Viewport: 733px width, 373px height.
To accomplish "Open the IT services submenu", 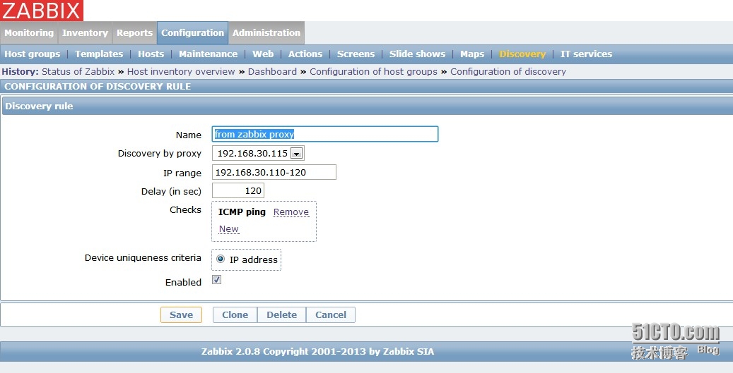I will [586, 54].
